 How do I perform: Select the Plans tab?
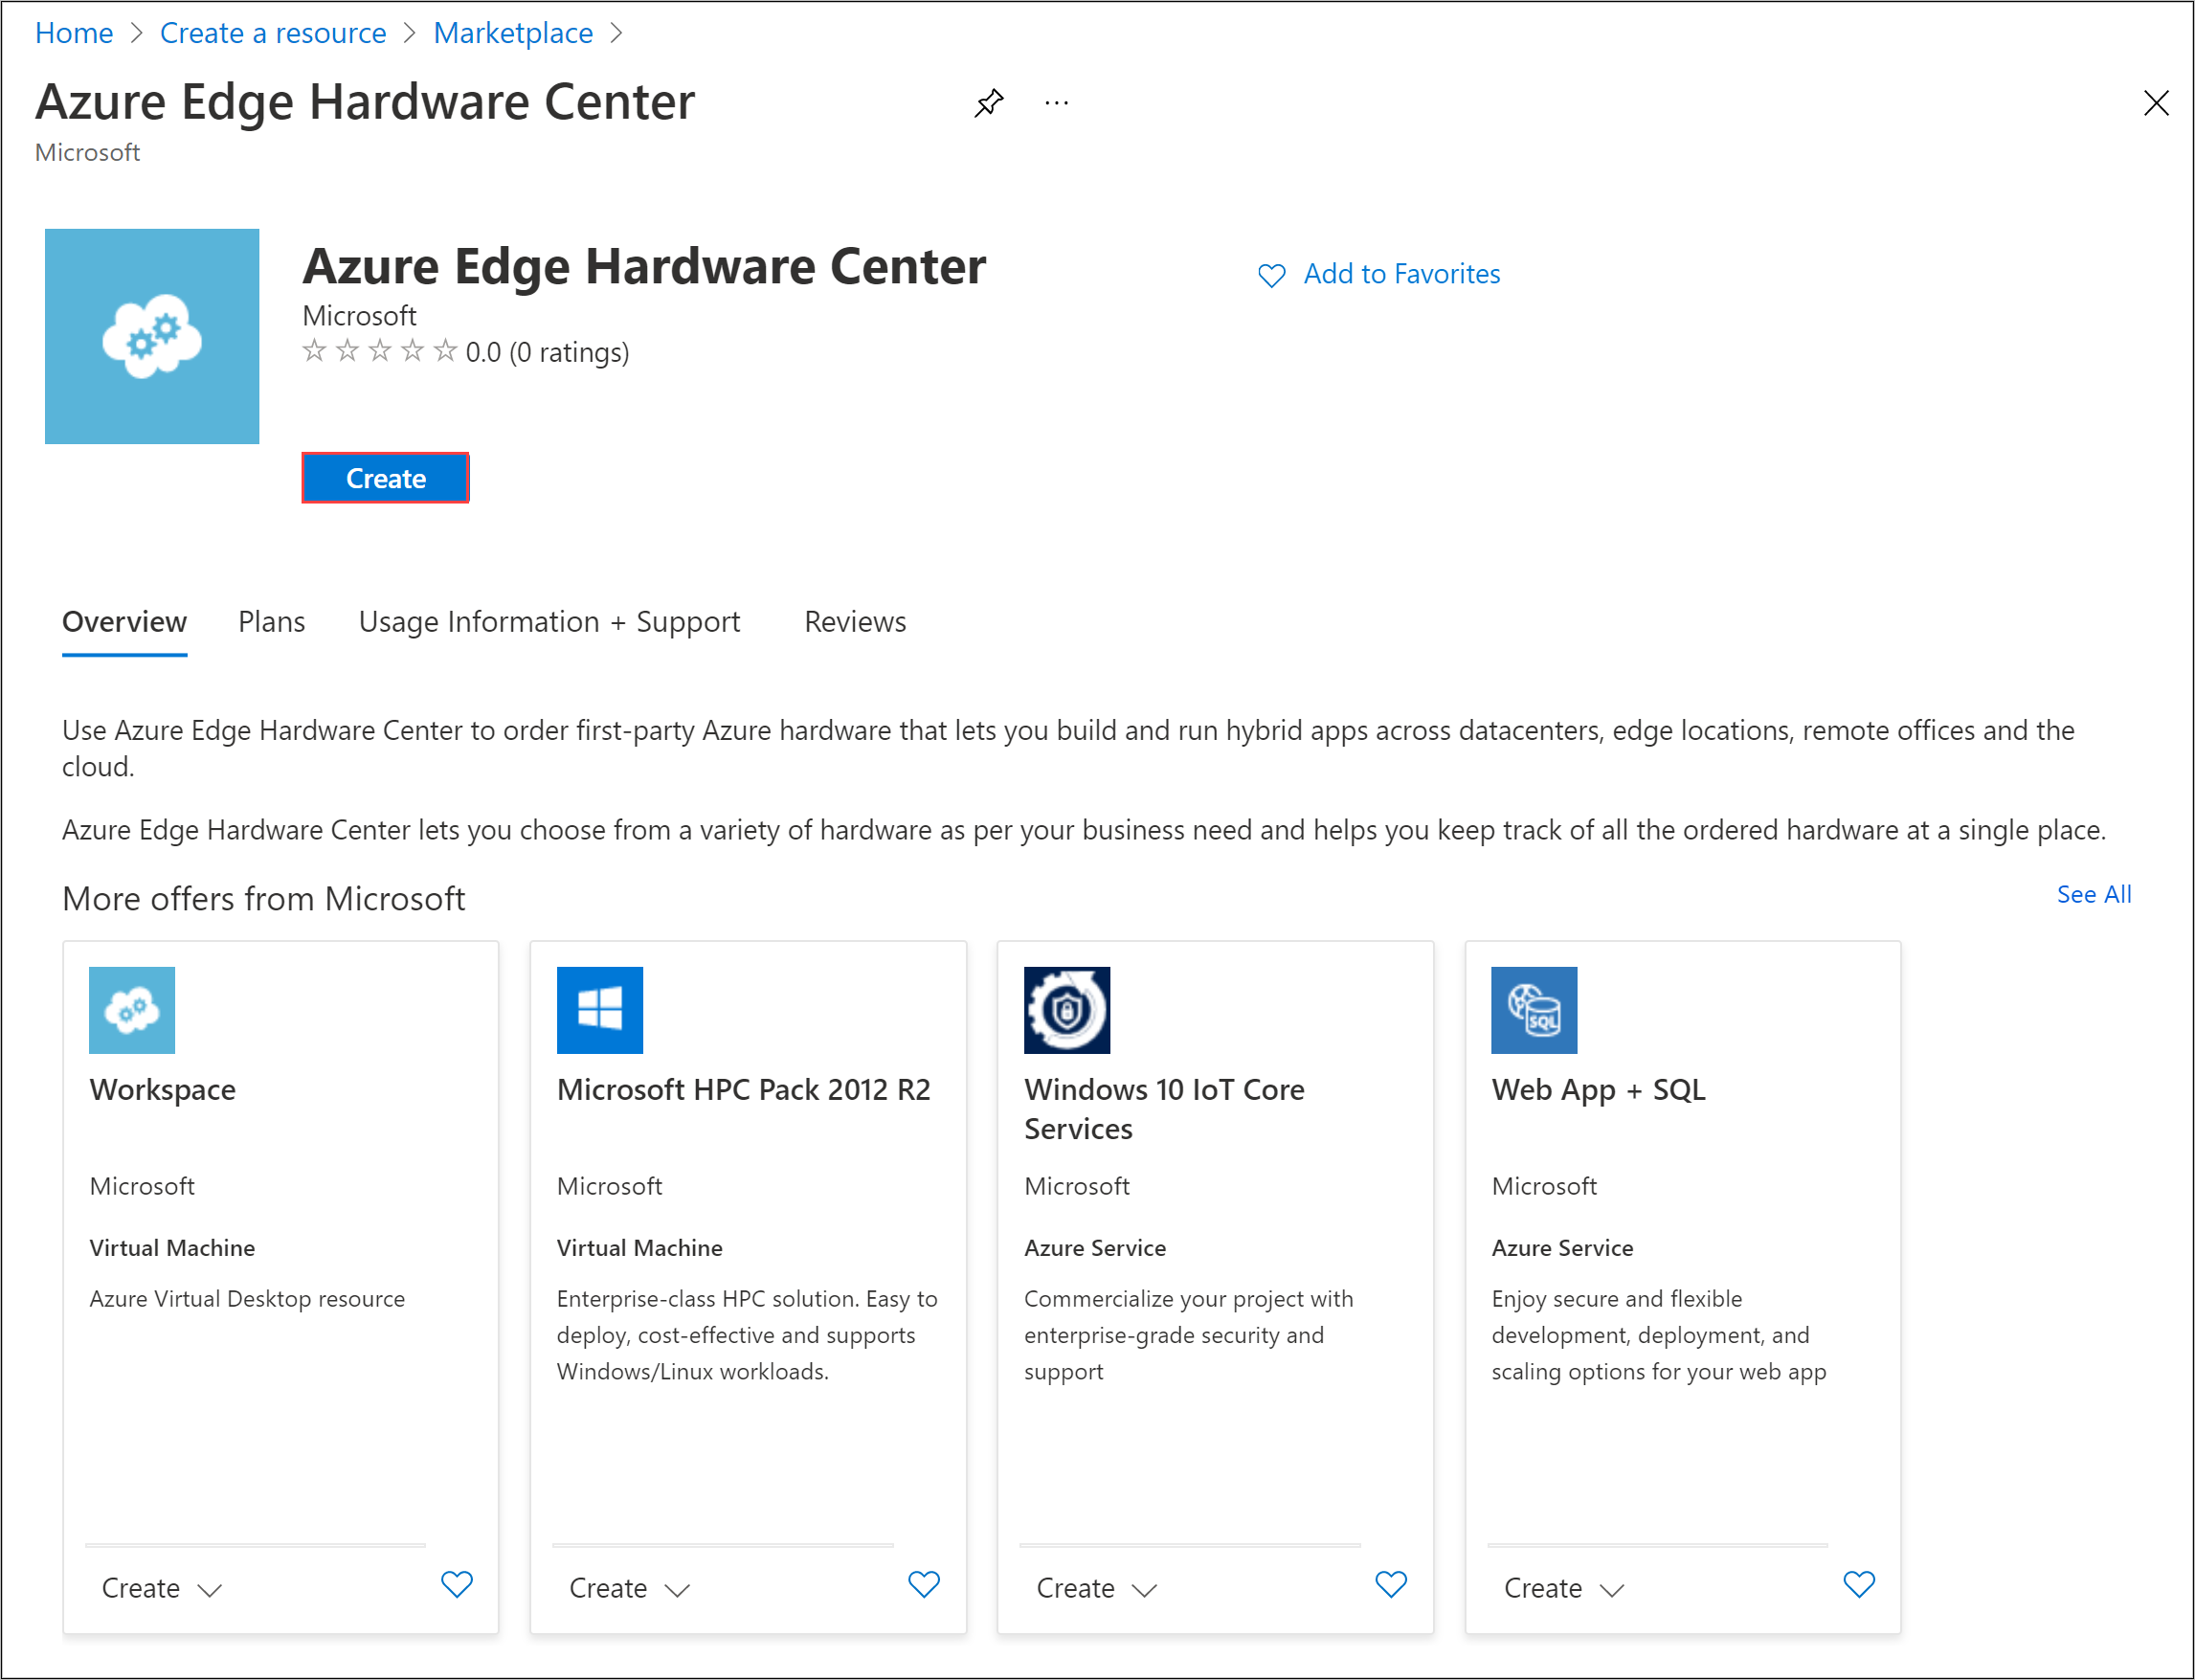tap(274, 619)
